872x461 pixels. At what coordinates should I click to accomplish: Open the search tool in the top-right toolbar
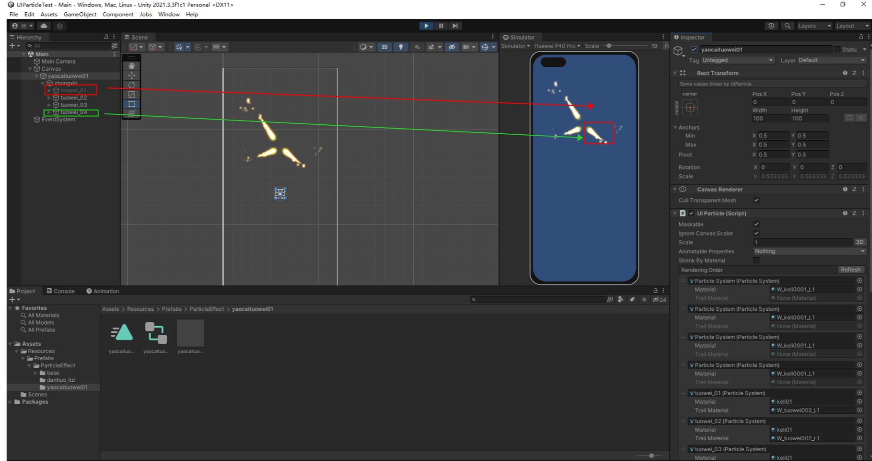[788, 25]
